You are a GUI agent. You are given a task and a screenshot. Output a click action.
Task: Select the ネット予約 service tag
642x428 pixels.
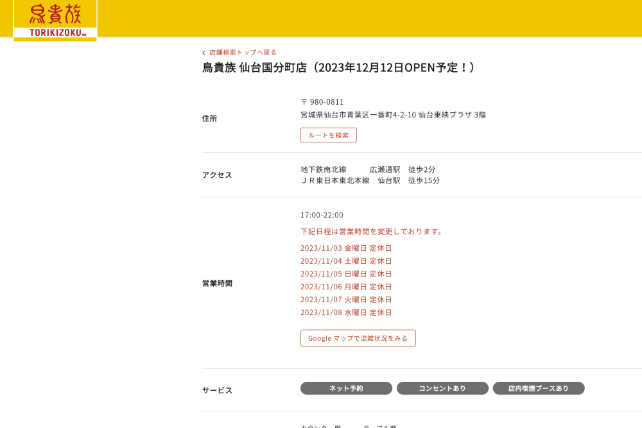[346, 388]
